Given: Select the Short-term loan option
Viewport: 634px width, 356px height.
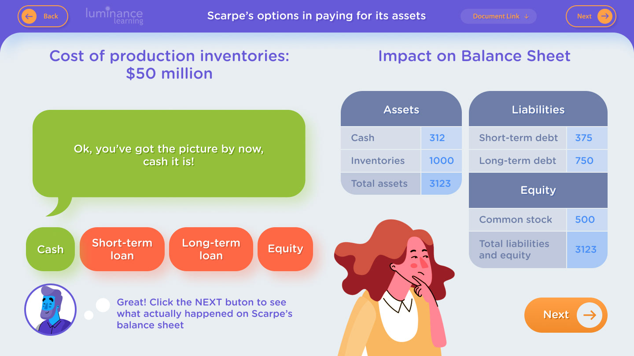Looking at the screenshot, I should 122,249.
